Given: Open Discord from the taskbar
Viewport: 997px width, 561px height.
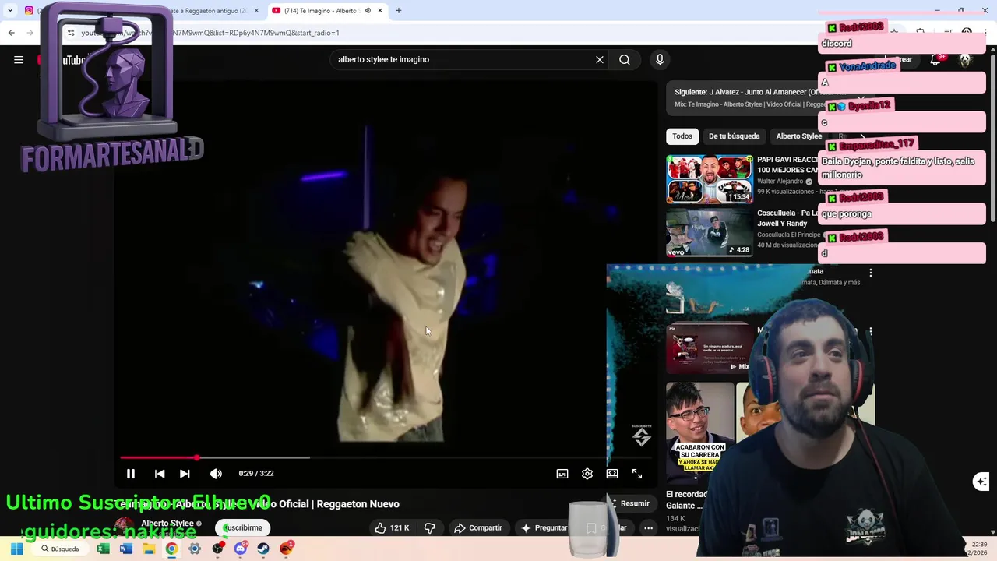Looking at the screenshot, I should tap(241, 549).
